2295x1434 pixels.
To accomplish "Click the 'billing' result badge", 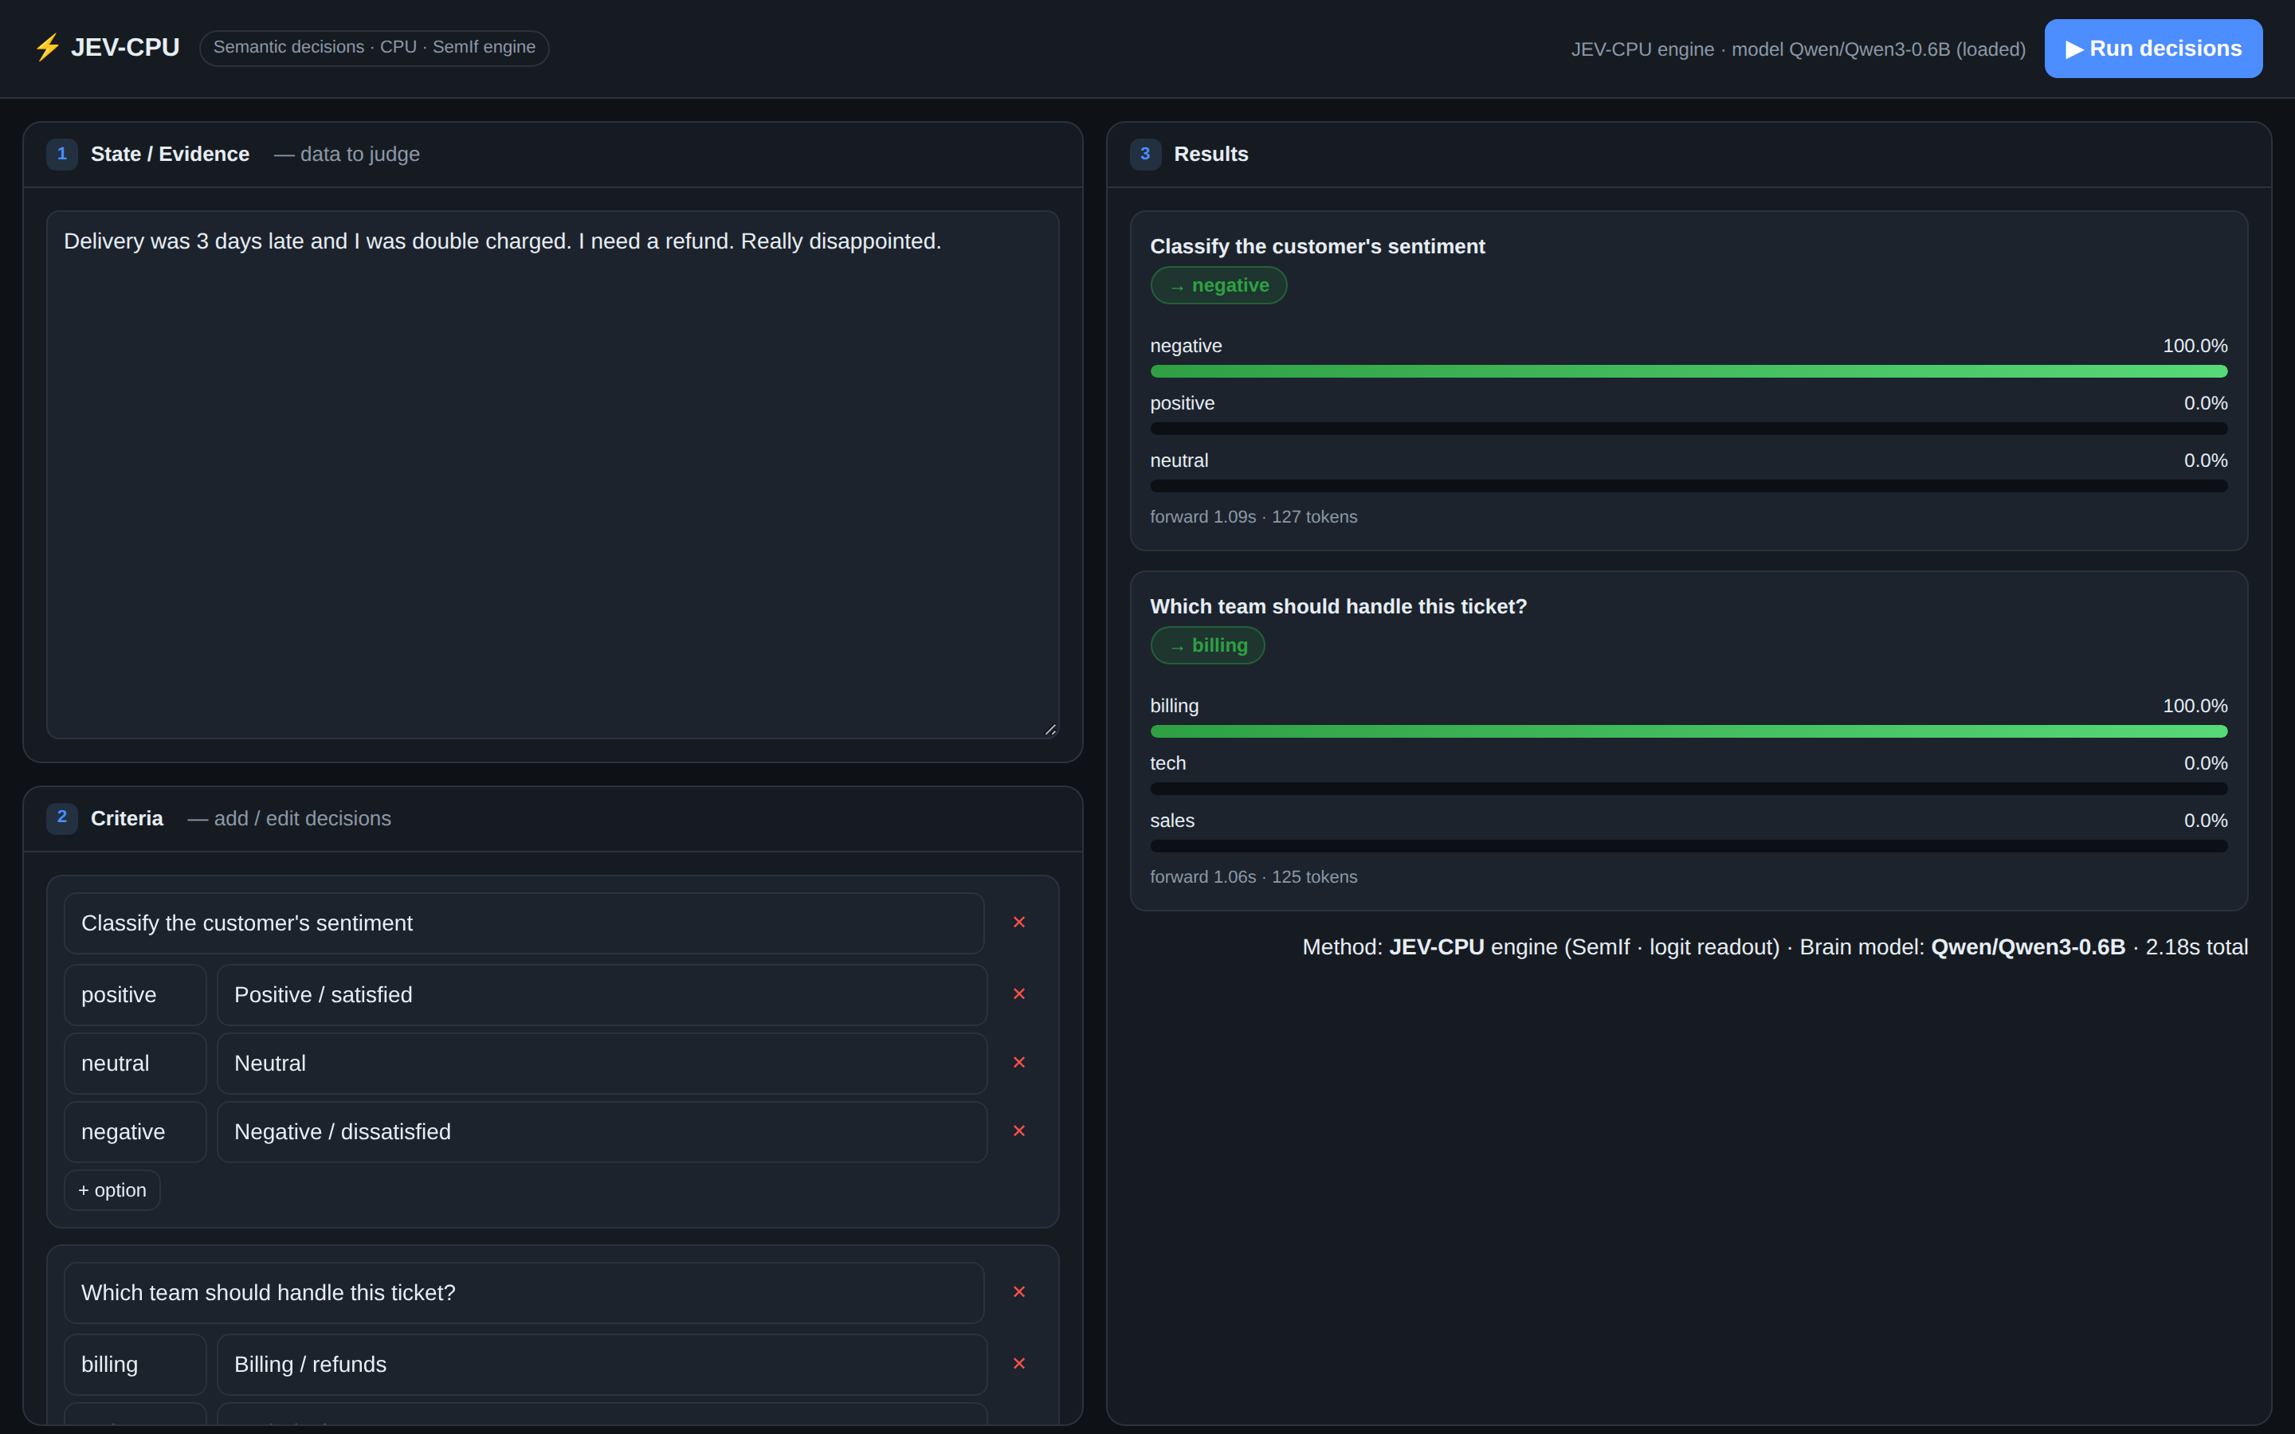I will click(x=1207, y=646).
